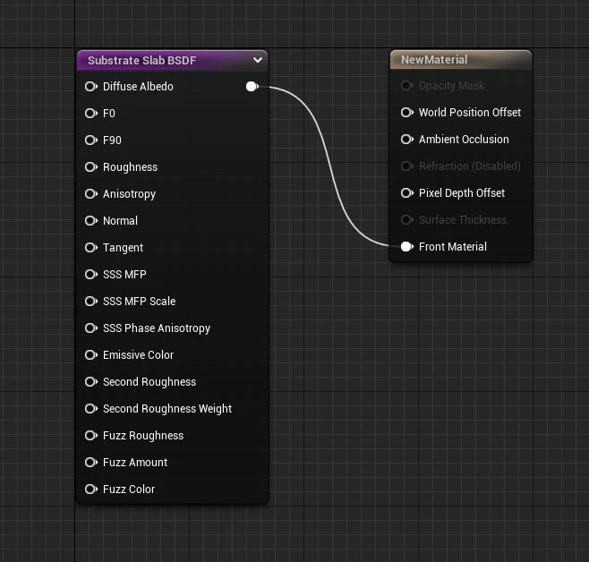Click the Normal input pin circle

coord(90,221)
